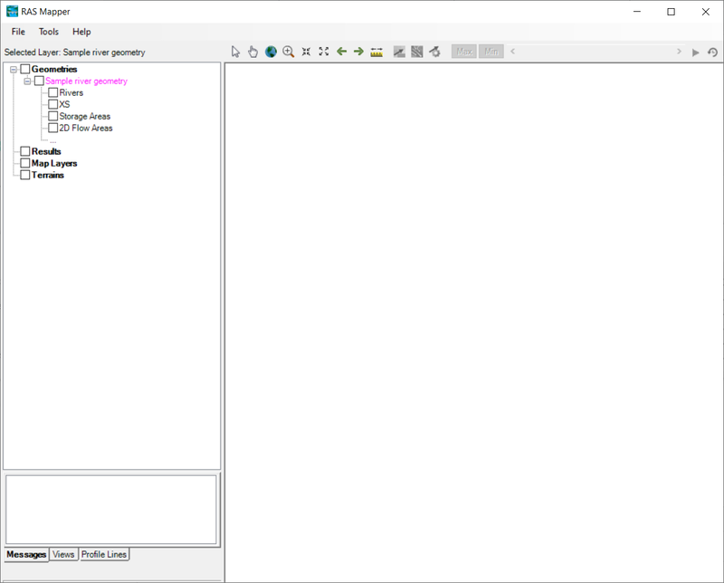Select the Storage Areas layer label
Image resolution: width=724 pixels, height=583 pixels.
(x=84, y=117)
